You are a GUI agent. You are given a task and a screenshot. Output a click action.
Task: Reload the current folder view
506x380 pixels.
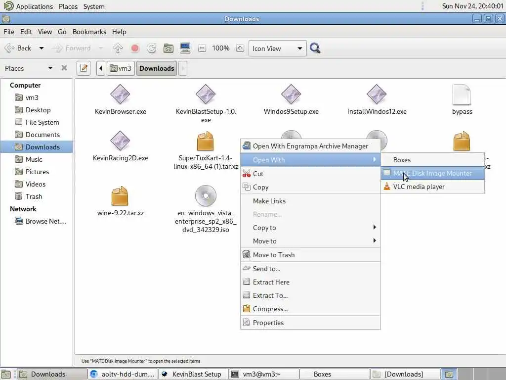click(152, 48)
